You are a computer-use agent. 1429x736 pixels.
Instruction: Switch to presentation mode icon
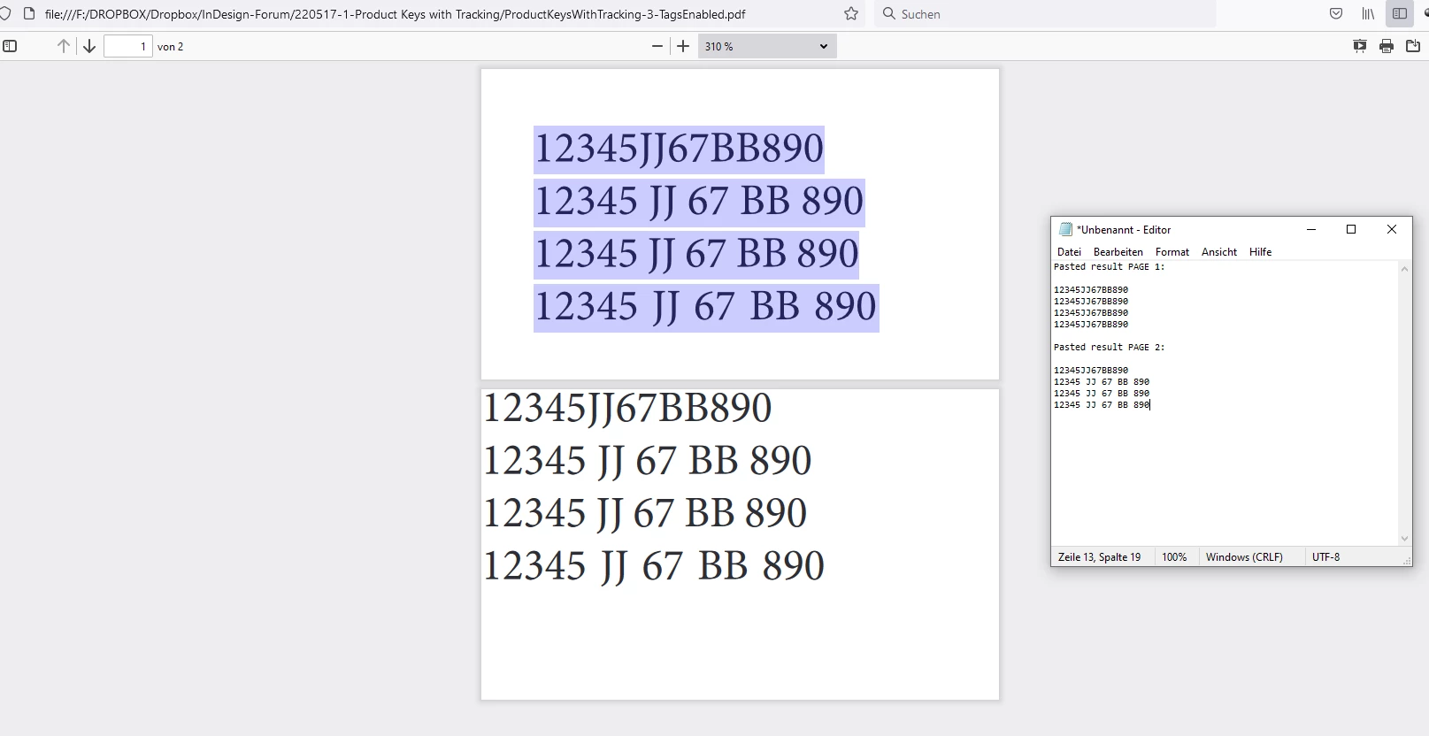point(1360,46)
